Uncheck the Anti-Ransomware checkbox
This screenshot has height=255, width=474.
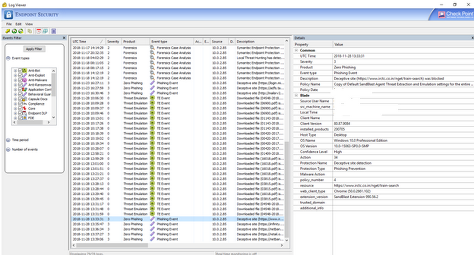(20, 85)
